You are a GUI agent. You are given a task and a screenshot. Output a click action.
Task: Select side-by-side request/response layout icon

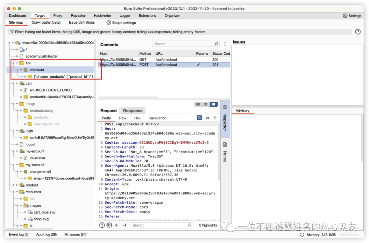(x=198, y=104)
